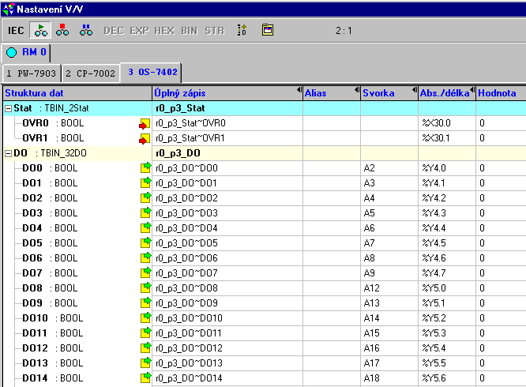This screenshot has height=387, width=526.
Task: Click the address cell %Y4.6
Action: pos(447,258)
